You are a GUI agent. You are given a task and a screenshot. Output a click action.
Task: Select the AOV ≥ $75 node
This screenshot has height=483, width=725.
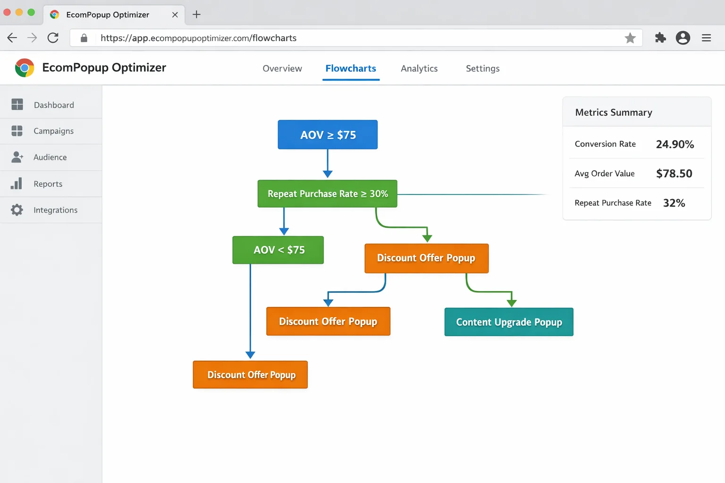pyautogui.click(x=327, y=134)
